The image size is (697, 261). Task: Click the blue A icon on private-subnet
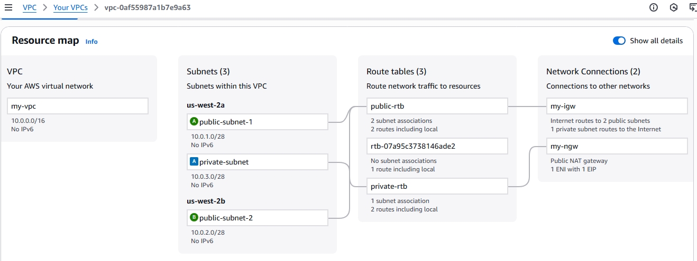pos(194,162)
